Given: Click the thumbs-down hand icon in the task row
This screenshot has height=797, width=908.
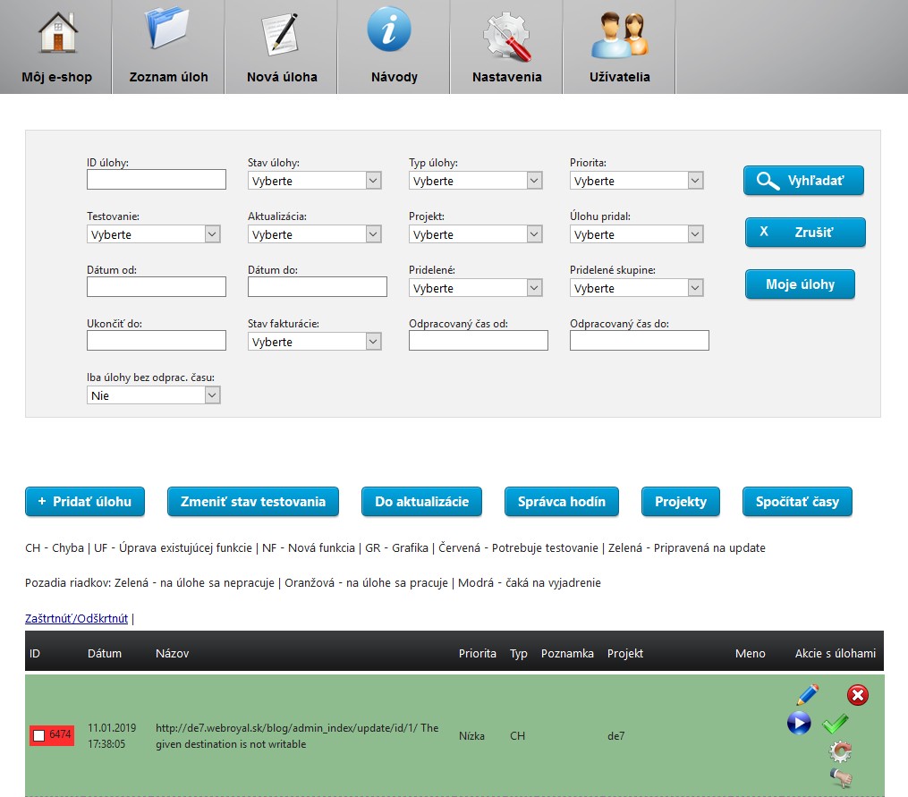Looking at the screenshot, I should 840,778.
